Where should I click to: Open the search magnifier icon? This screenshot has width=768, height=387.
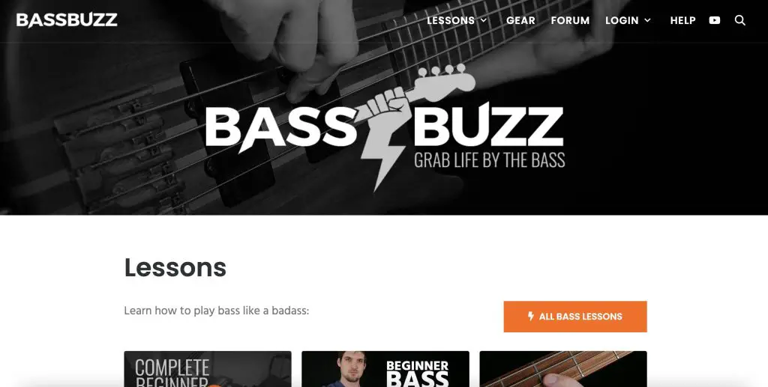coord(740,20)
